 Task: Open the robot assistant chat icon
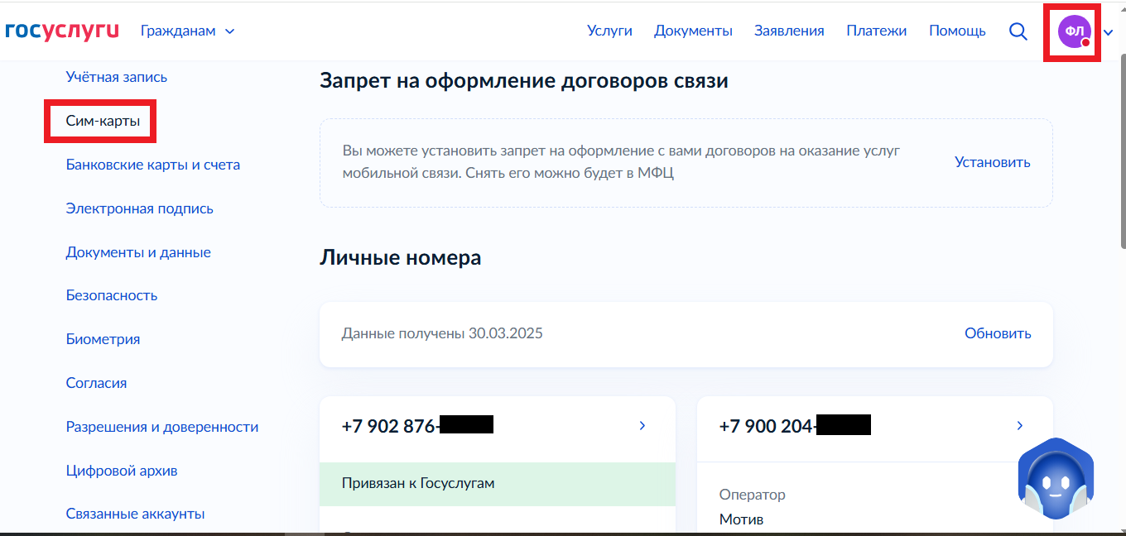tap(1055, 480)
